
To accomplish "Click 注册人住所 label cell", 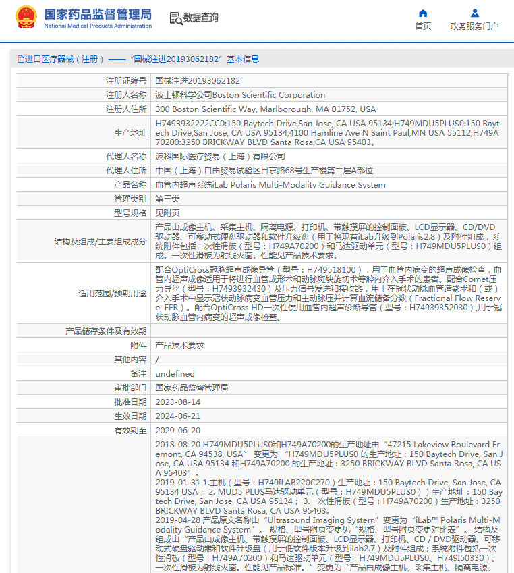I will click(84, 109).
